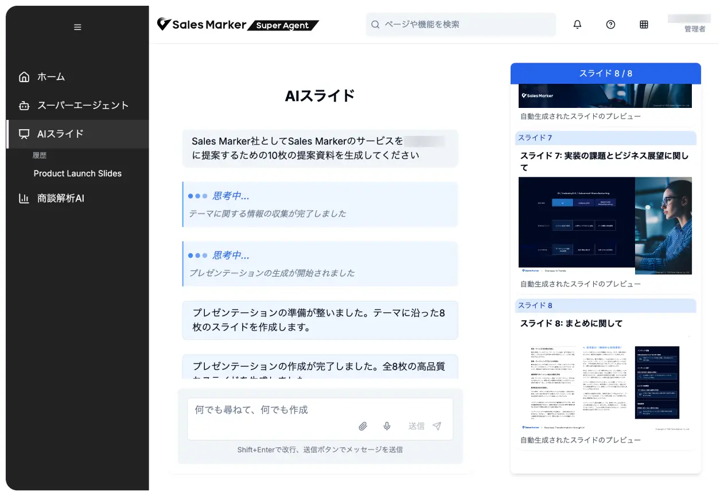Click title スライド 7: 実装の課題とビジネス展望に関して
Viewport: 724px width, 496px height.
coord(605,161)
